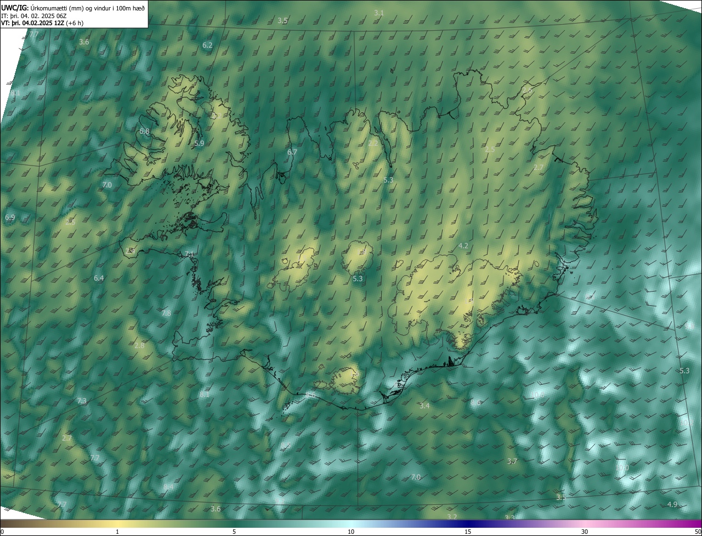Click the 4.9 value label on the map

(672, 504)
